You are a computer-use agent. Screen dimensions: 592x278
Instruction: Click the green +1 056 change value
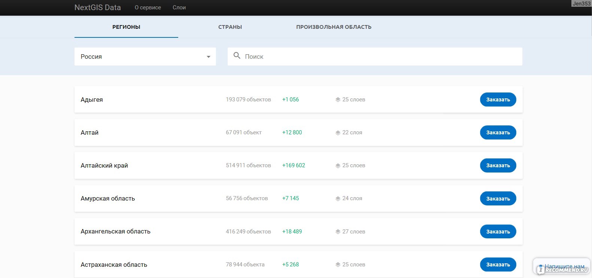point(291,100)
